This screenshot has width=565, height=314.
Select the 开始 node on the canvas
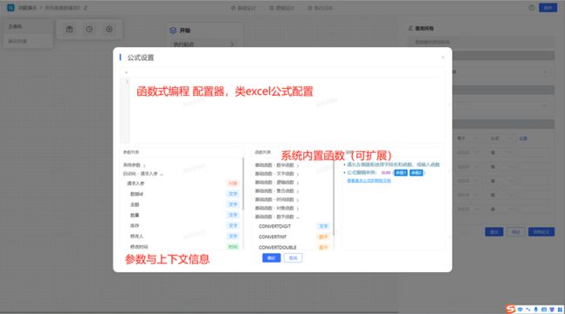click(204, 30)
